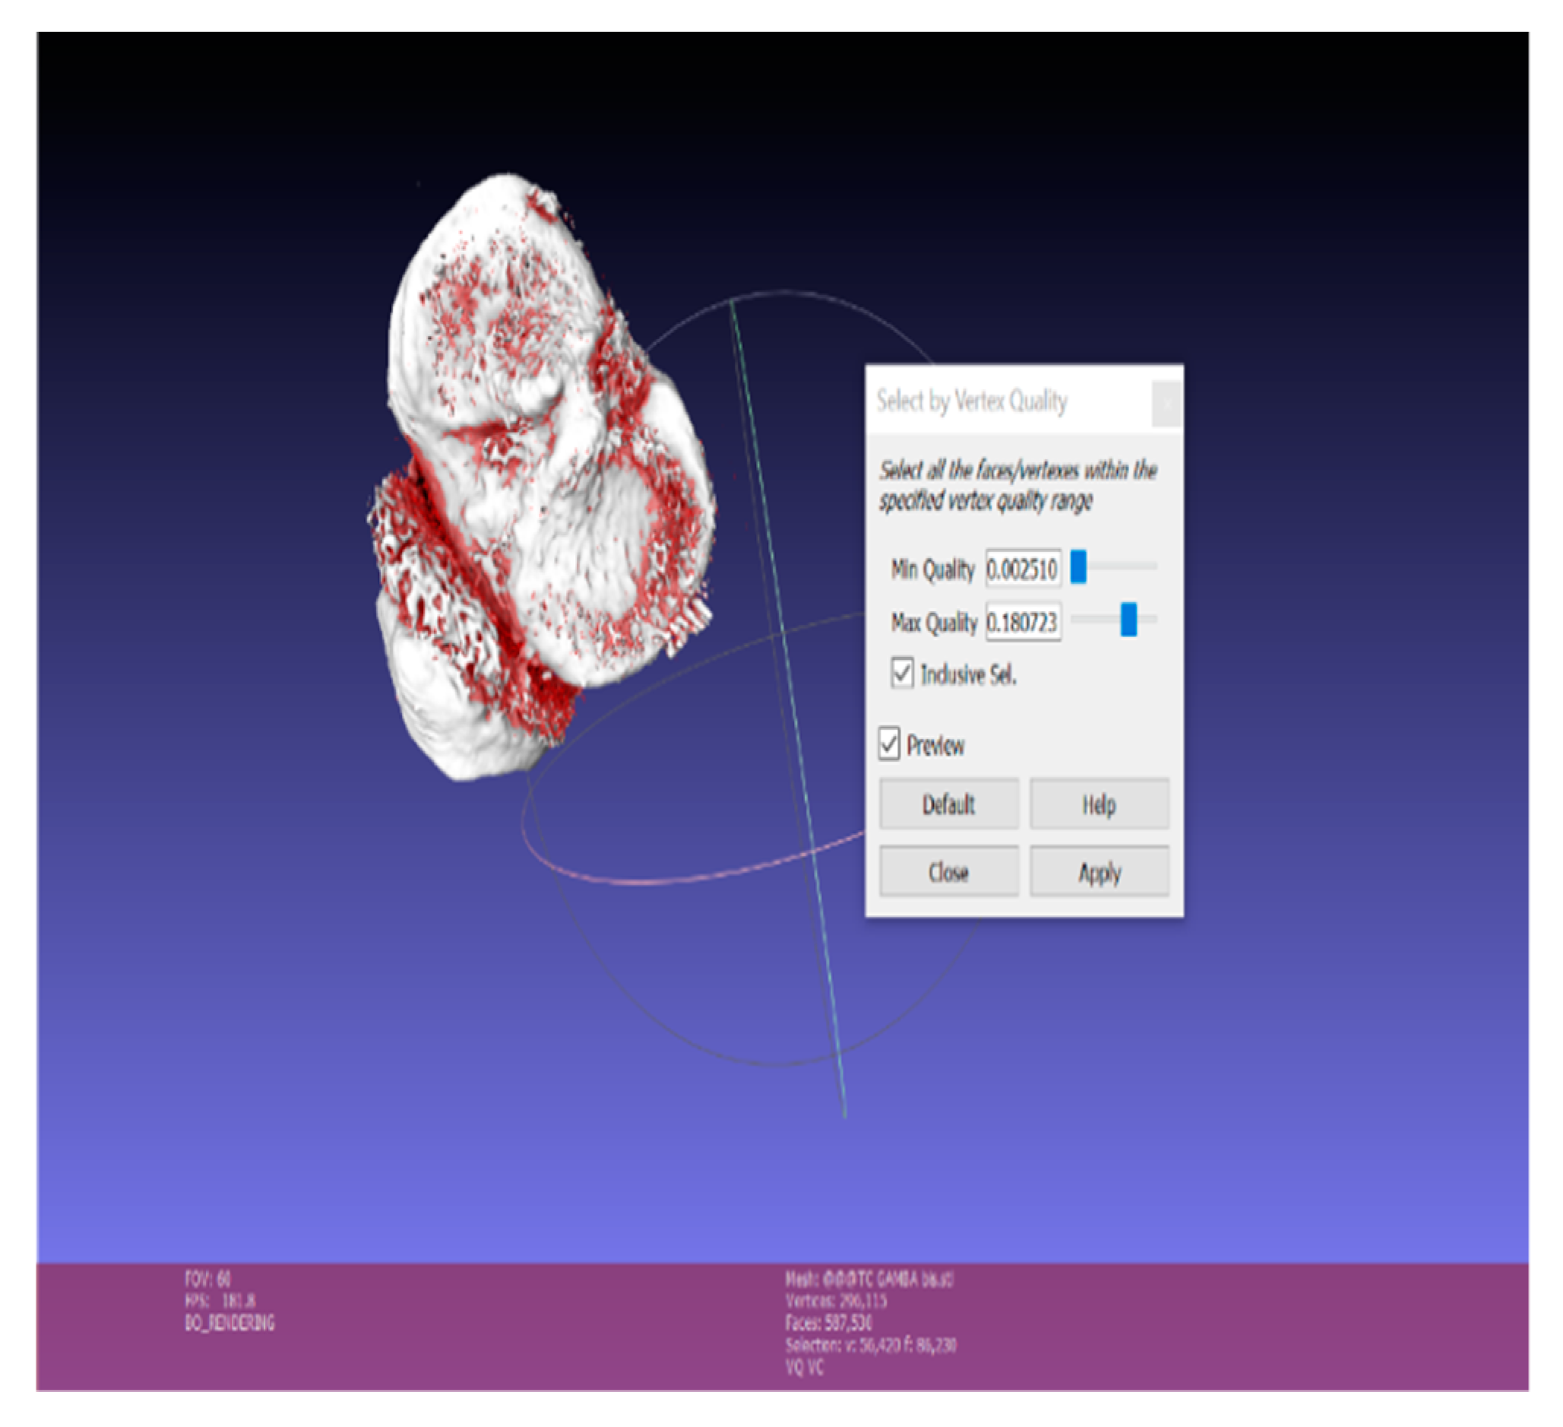Click the Close button in dialog
Viewport: 1563px width, 1427px height.
click(x=948, y=872)
